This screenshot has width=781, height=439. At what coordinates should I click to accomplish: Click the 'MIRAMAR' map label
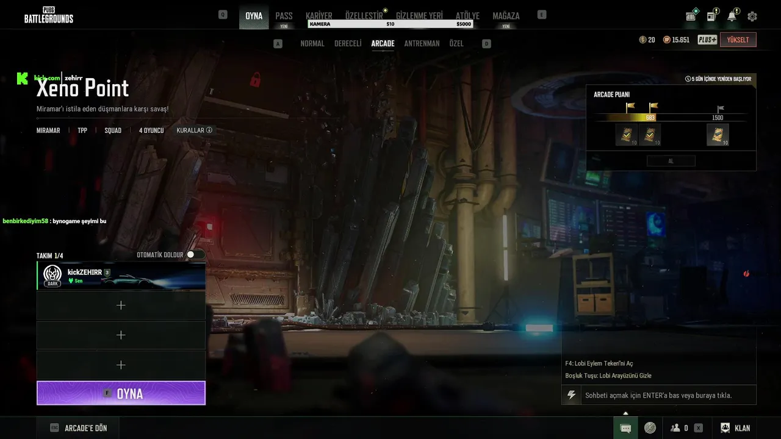point(48,130)
